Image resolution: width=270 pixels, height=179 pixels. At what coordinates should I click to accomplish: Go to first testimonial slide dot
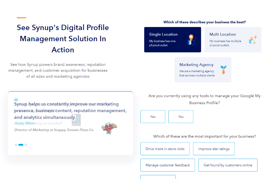[16, 145]
